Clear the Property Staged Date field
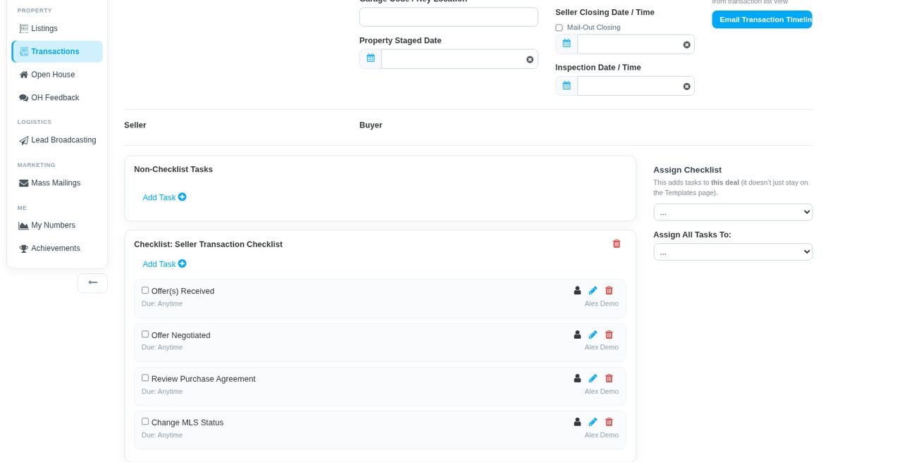The height and width of the screenshot is (462, 902). pyautogui.click(x=530, y=59)
